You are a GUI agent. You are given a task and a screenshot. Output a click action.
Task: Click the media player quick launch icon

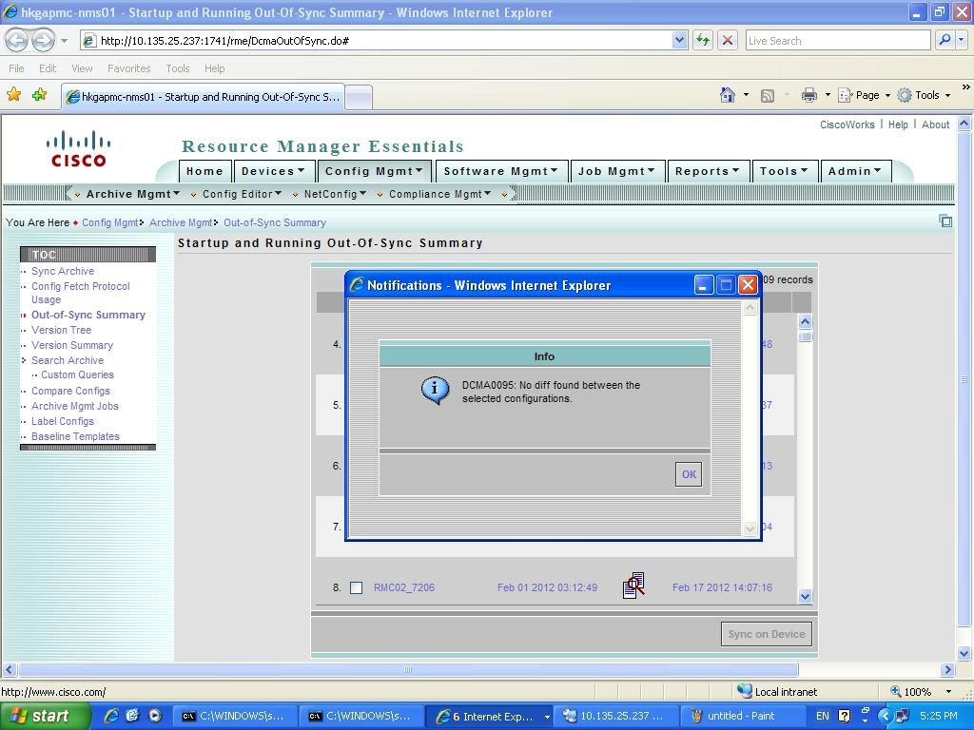point(154,716)
